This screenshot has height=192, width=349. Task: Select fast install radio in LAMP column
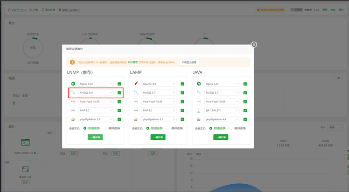pyautogui.click(x=147, y=128)
